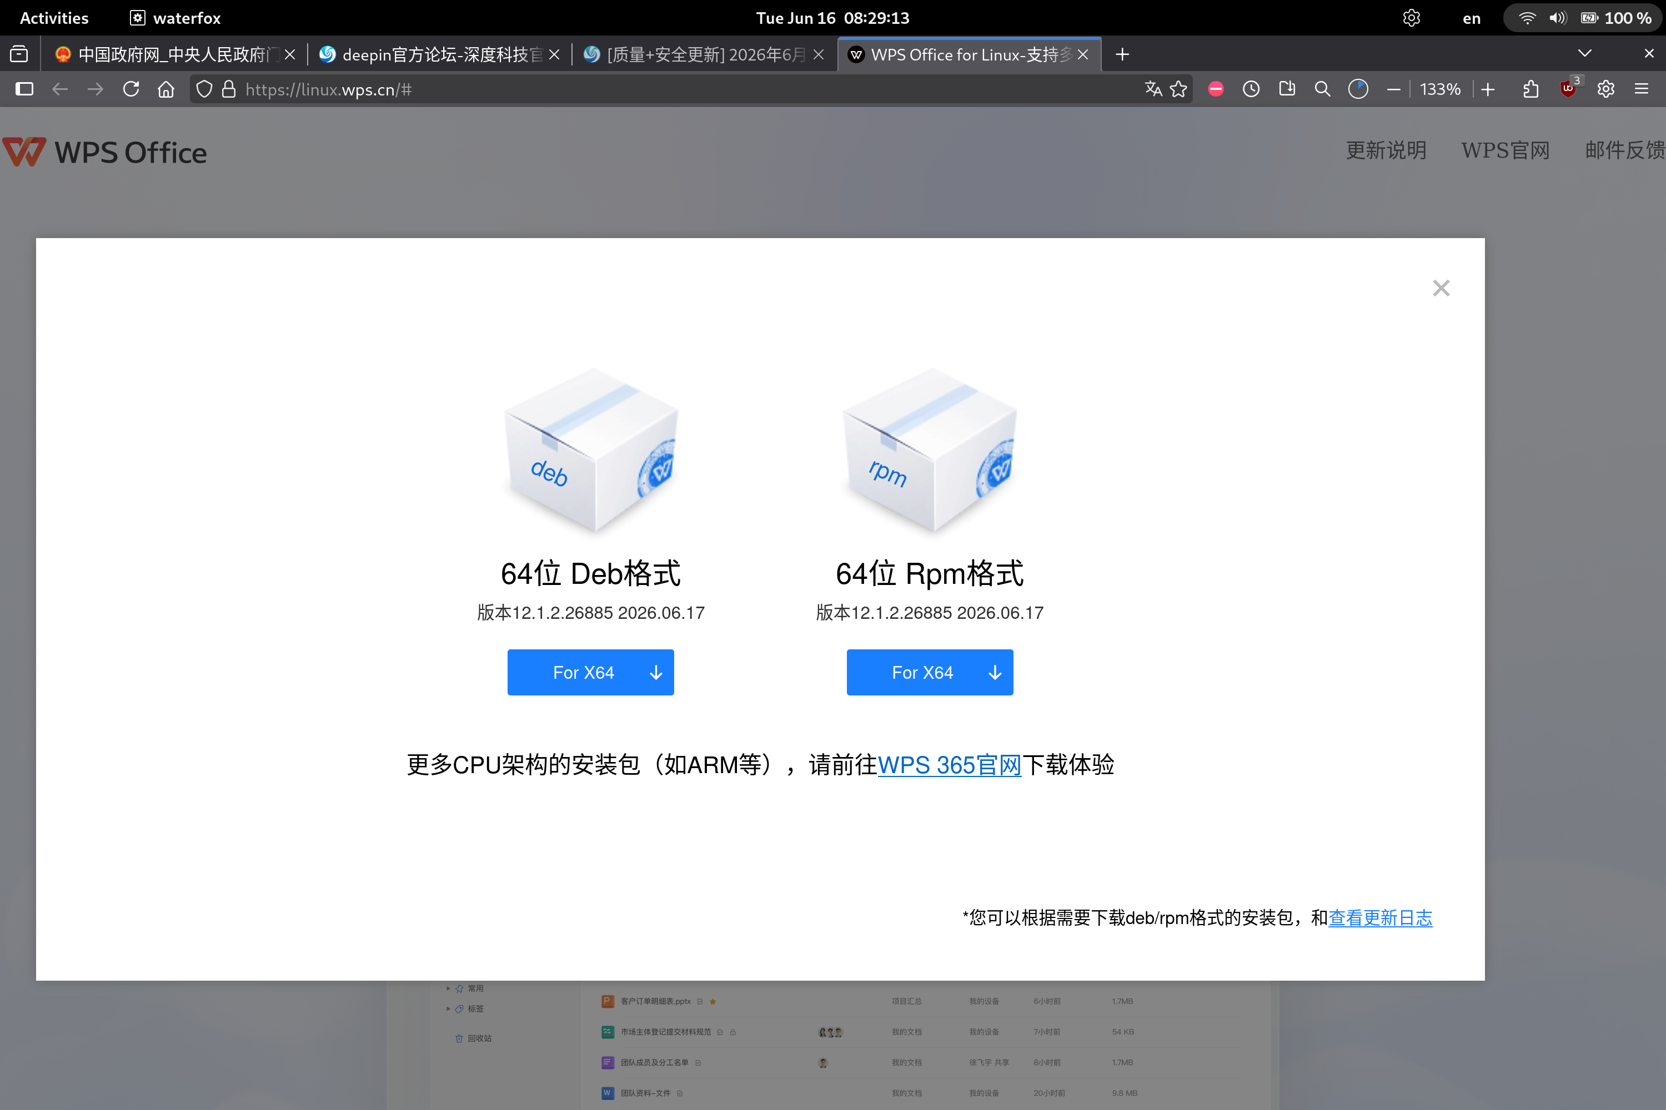Reset the 133% zoom level
Screen dimensions: 1666x1110
[1440, 89]
